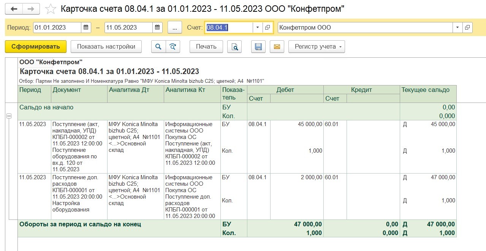The height and width of the screenshot is (251, 486).
Task: Save report using the floppy disk icon
Action: coord(258,47)
